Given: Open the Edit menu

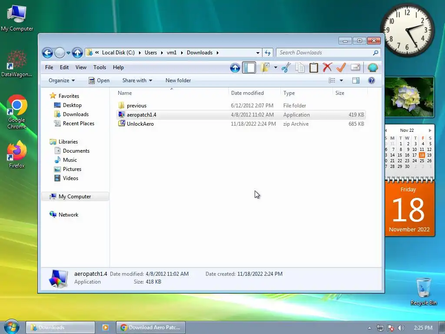Looking at the screenshot, I should pos(64,67).
